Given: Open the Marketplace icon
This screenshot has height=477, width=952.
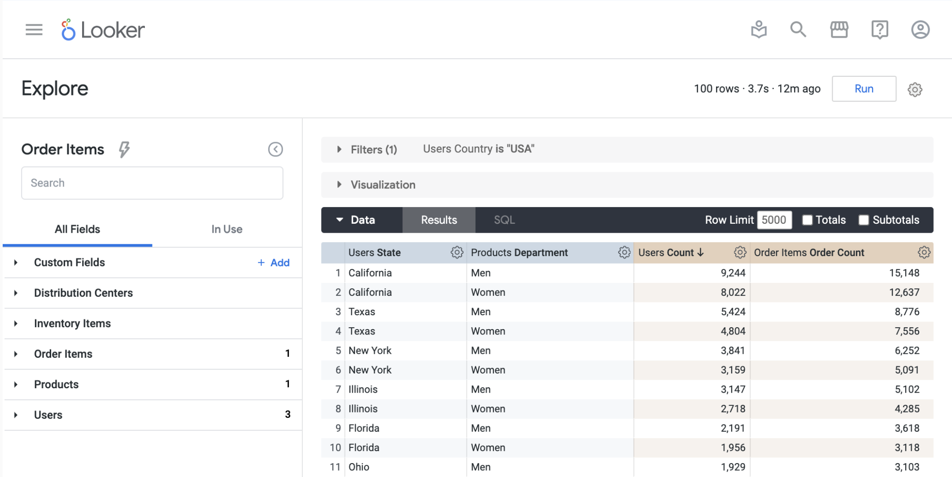Looking at the screenshot, I should point(839,29).
